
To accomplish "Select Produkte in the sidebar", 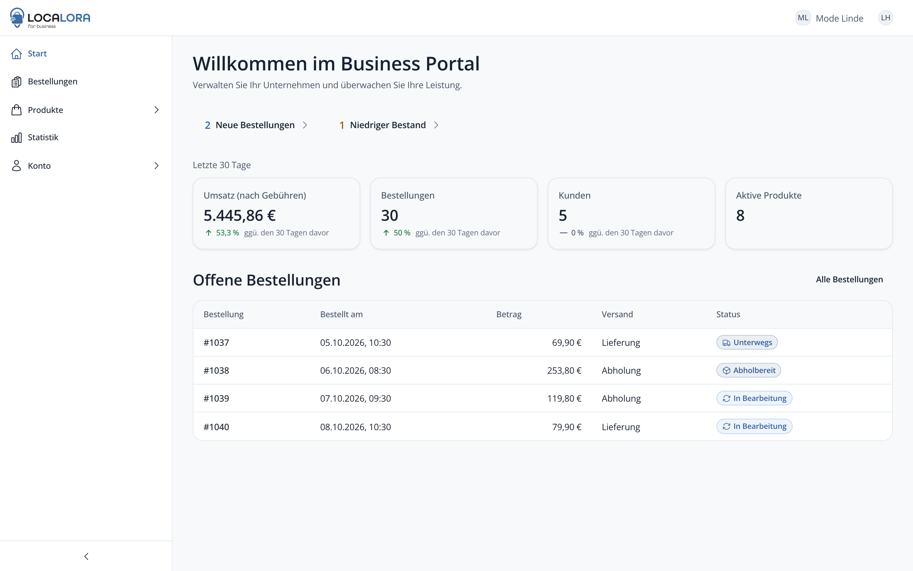I will click(x=86, y=110).
